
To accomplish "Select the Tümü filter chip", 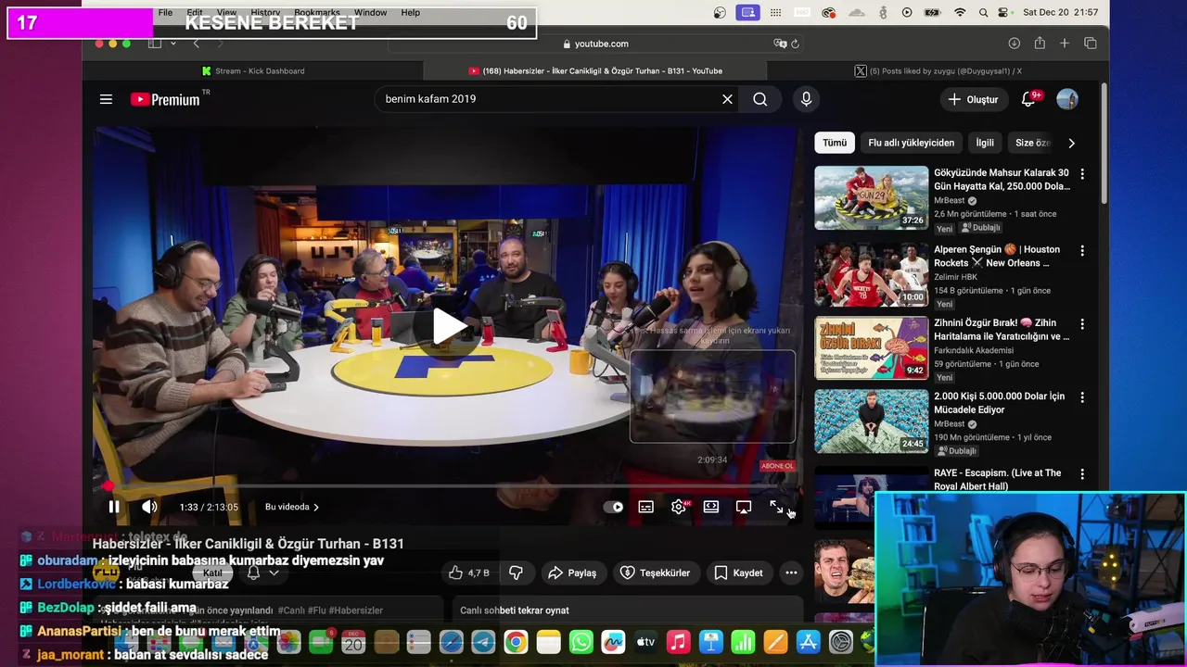I will point(835,143).
